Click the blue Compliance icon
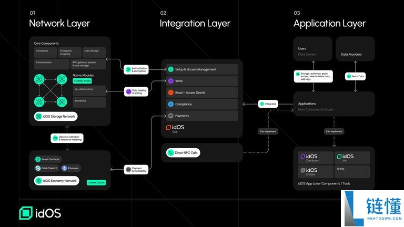404x227 pixels. click(x=171, y=104)
